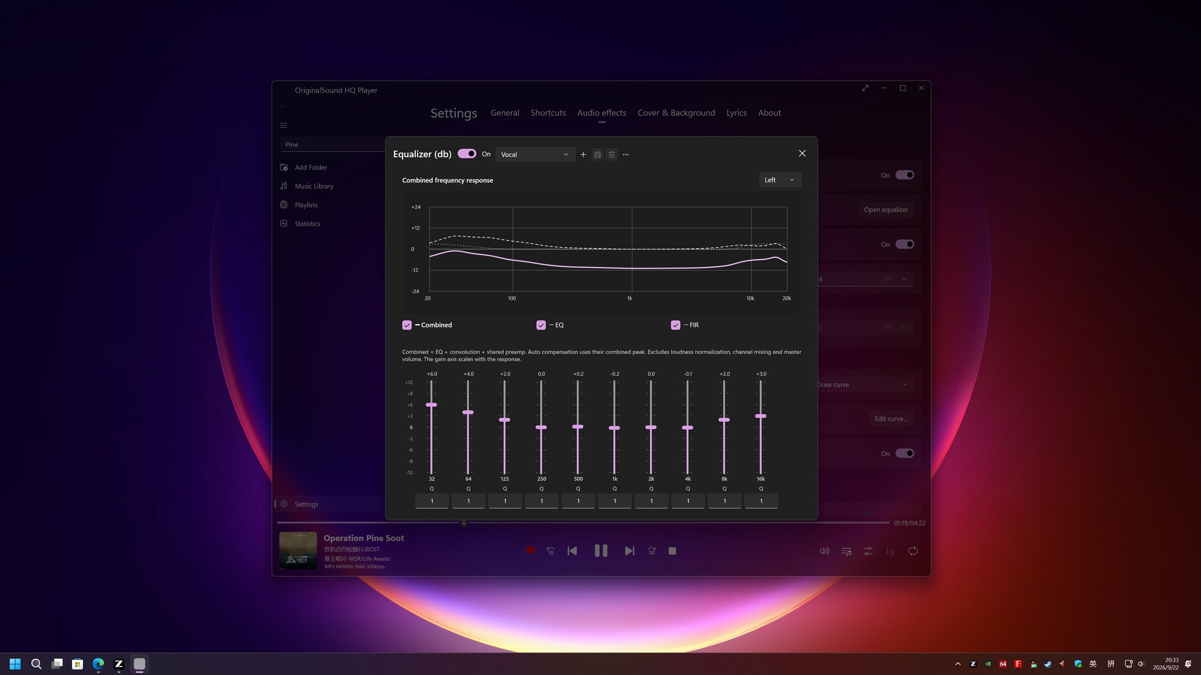Pause playback
This screenshot has width=1201, height=675.
click(601, 551)
